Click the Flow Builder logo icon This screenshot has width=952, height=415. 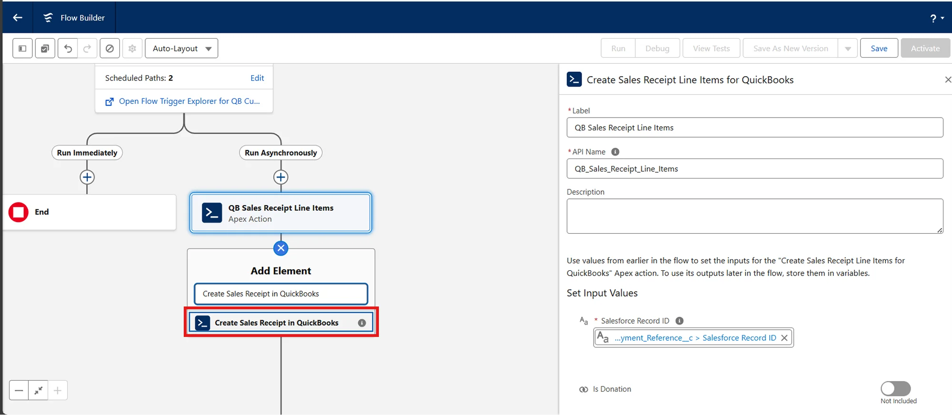click(48, 18)
